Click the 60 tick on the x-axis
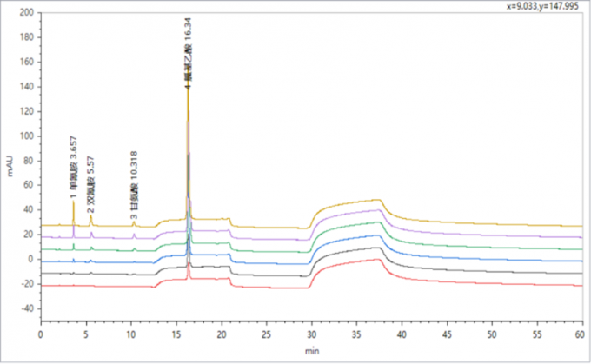Image resolution: width=591 pixels, height=364 pixels. 581,334
